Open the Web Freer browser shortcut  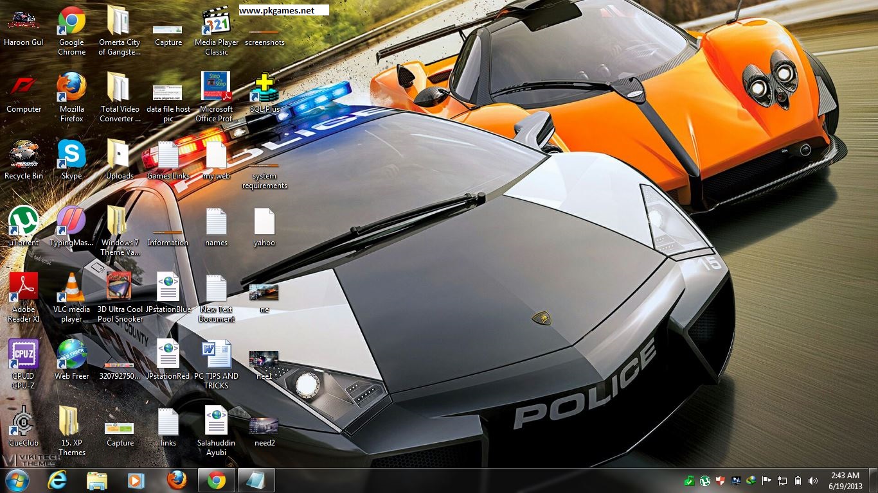72,361
